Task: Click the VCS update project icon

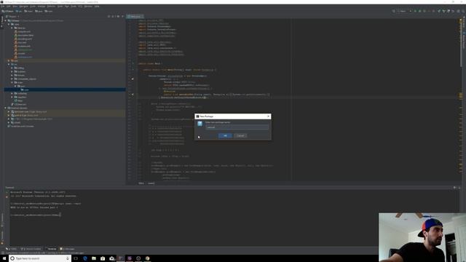Action: 439,11
